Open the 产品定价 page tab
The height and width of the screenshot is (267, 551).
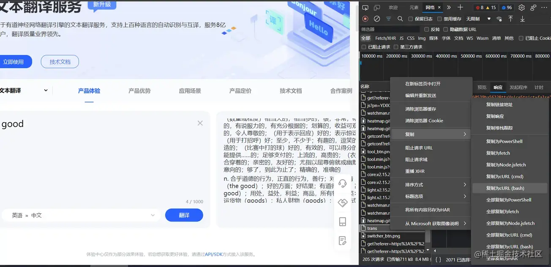240,91
